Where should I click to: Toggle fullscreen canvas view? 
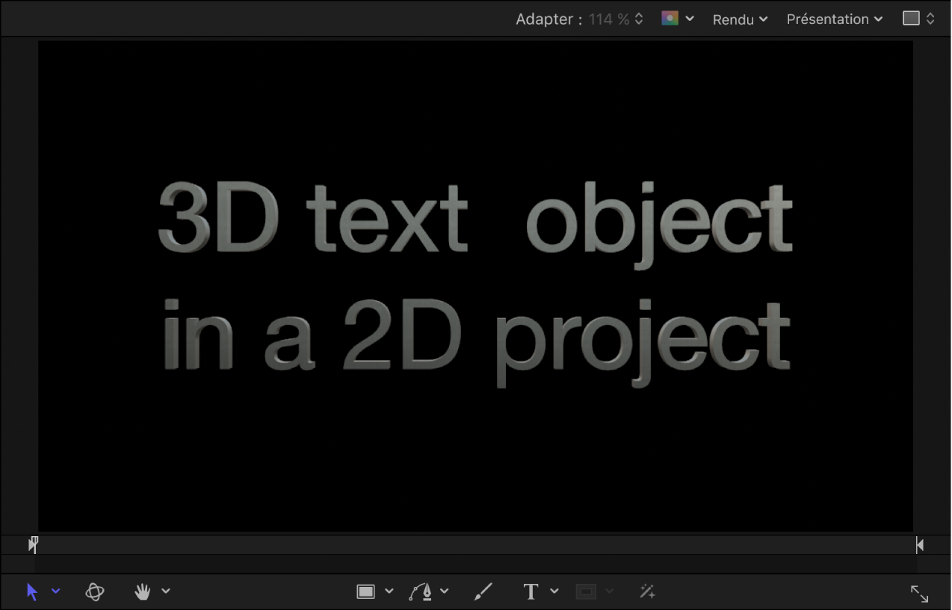click(920, 594)
